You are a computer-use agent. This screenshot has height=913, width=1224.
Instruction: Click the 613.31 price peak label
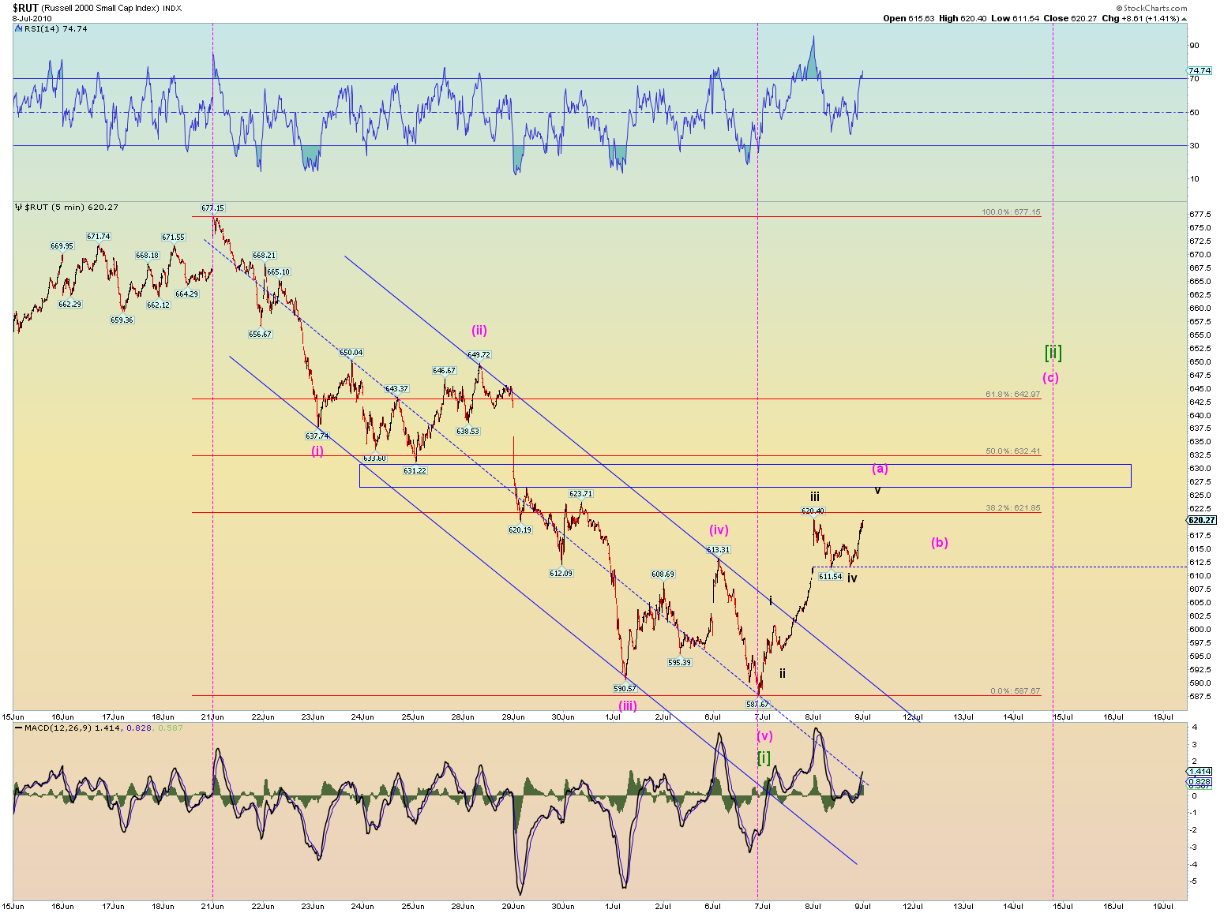pyautogui.click(x=718, y=550)
